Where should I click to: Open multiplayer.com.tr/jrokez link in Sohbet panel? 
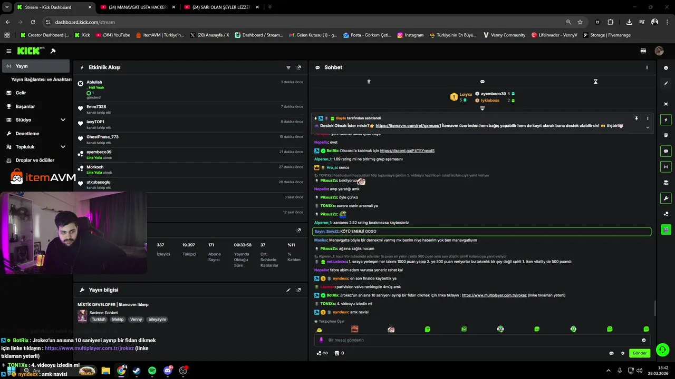coord(494,295)
